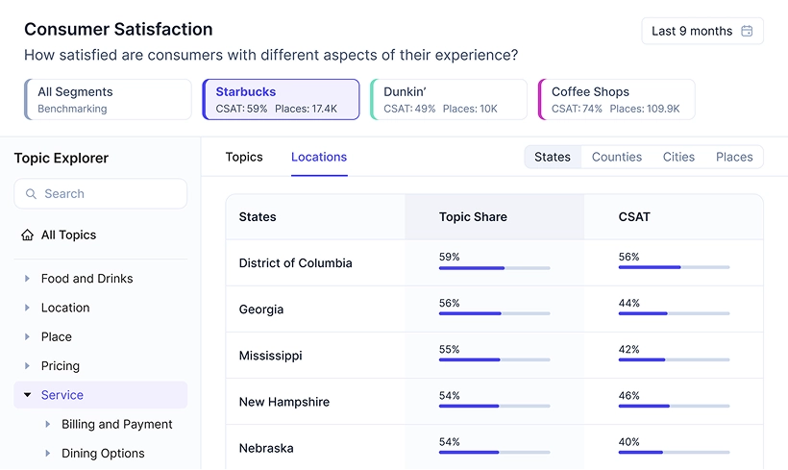Choose the All Segments benchmarking card
The image size is (788, 470).
point(108,100)
